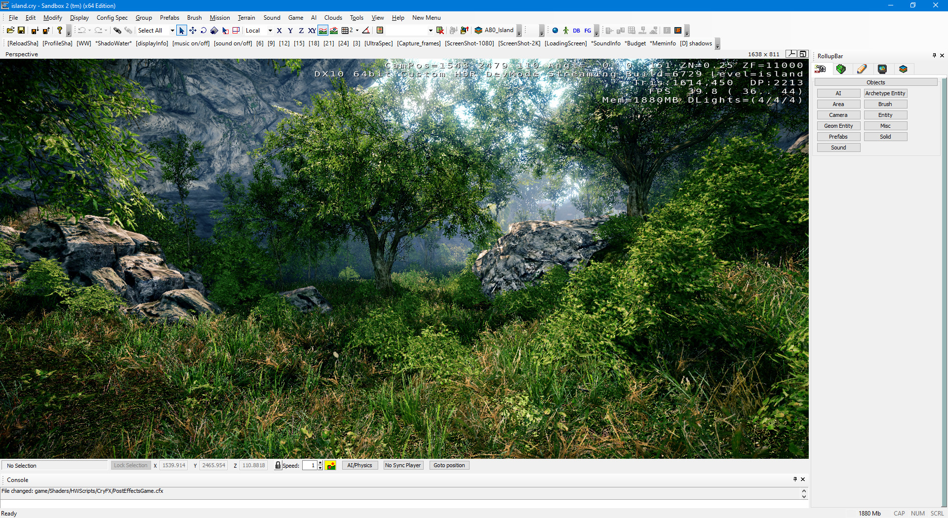Open the DB database view icon

tap(576, 31)
